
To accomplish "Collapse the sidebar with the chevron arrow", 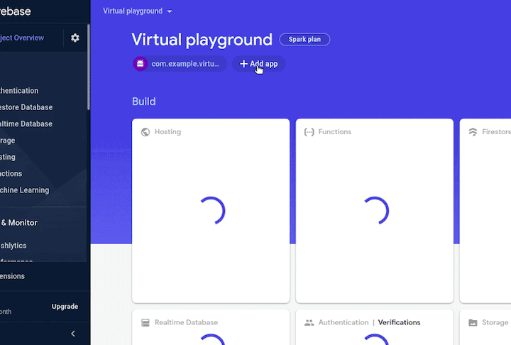I will [73, 334].
